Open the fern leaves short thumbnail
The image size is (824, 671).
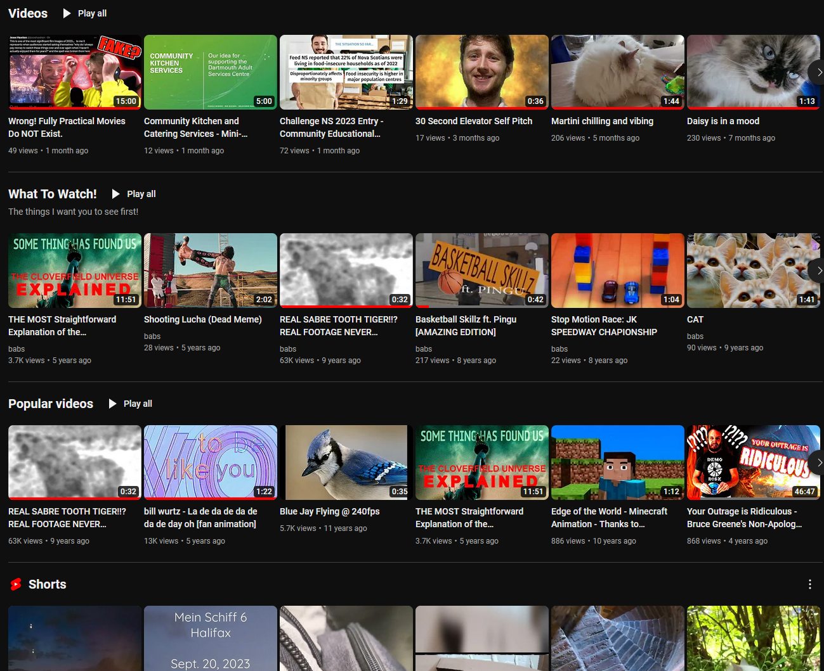coord(754,638)
